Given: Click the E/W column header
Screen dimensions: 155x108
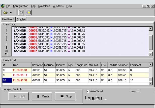Looking at the screenshot, I should (x=104, y=65).
